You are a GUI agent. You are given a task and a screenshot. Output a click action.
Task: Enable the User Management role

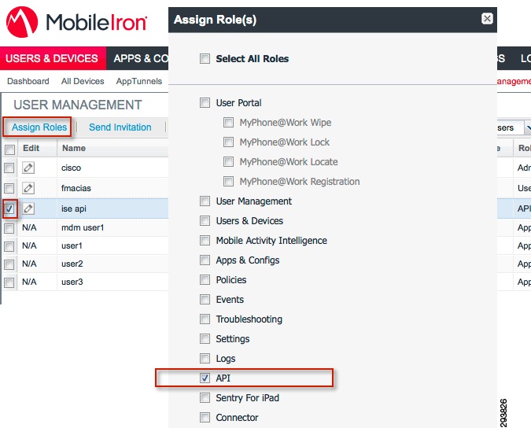click(x=205, y=201)
